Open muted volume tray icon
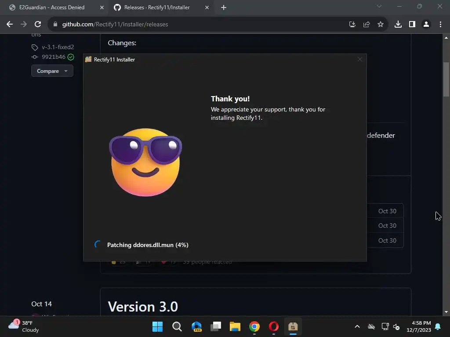The width and height of the screenshot is (450, 337). click(396, 326)
